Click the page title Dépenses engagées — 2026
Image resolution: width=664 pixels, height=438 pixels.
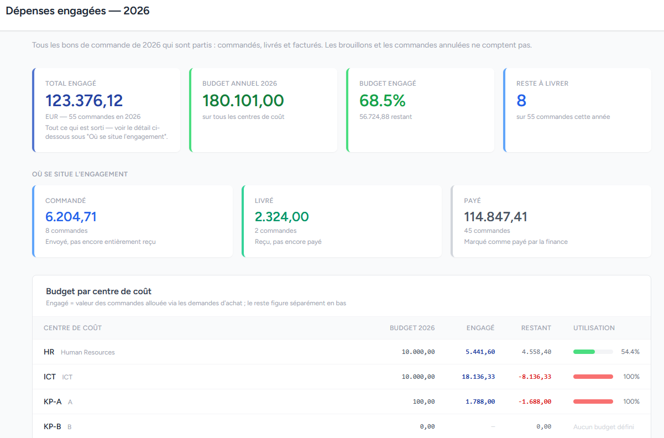[x=77, y=11]
